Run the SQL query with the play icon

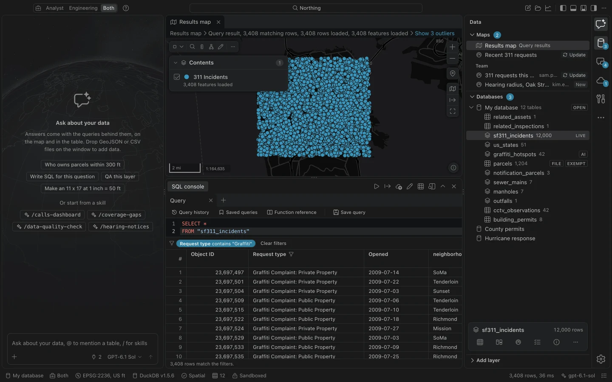pyautogui.click(x=377, y=186)
